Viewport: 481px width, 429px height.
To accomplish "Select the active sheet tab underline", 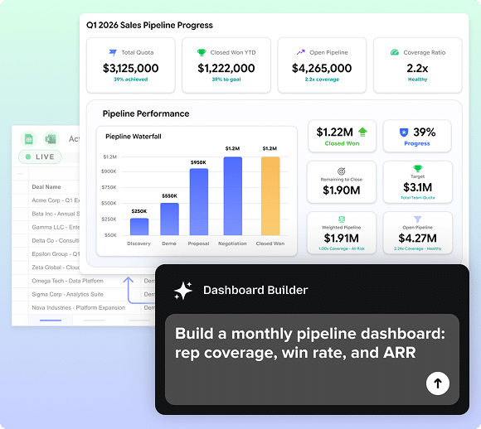I will pos(51,321).
